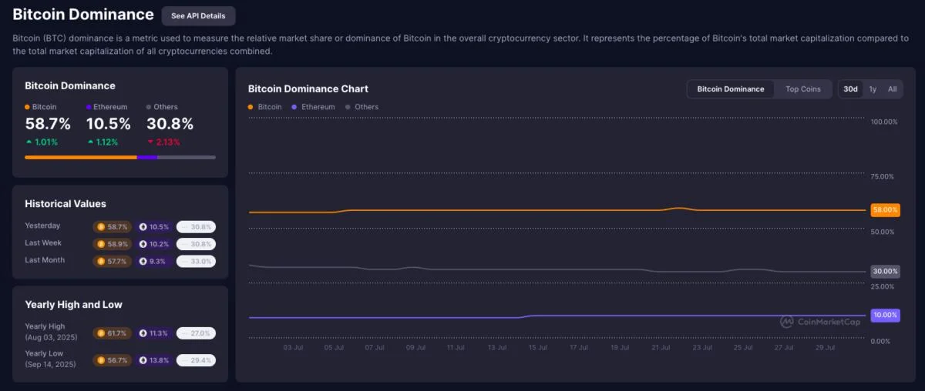The width and height of the screenshot is (925, 391).
Task: Click the Last Month 9.3% Ethereum value
Action: click(x=158, y=261)
